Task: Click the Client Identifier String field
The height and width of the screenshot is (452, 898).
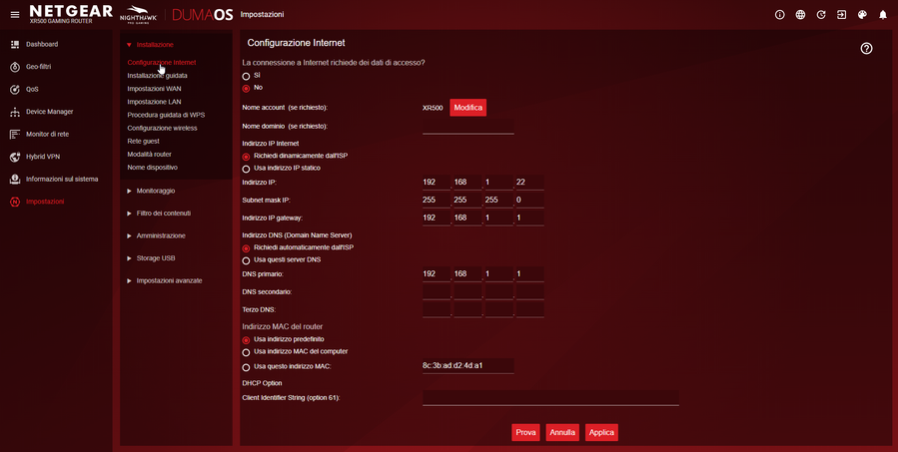Action: point(550,398)
